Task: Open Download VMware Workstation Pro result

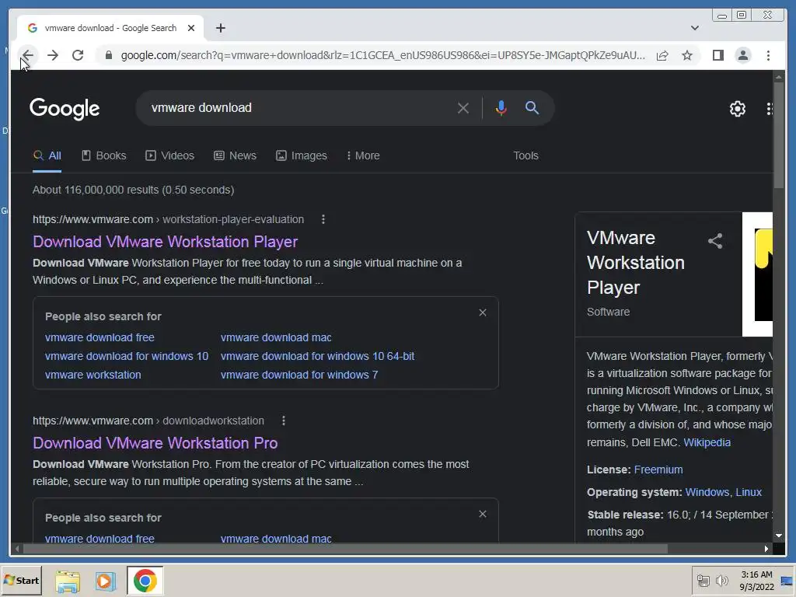Action: point(155,443)
